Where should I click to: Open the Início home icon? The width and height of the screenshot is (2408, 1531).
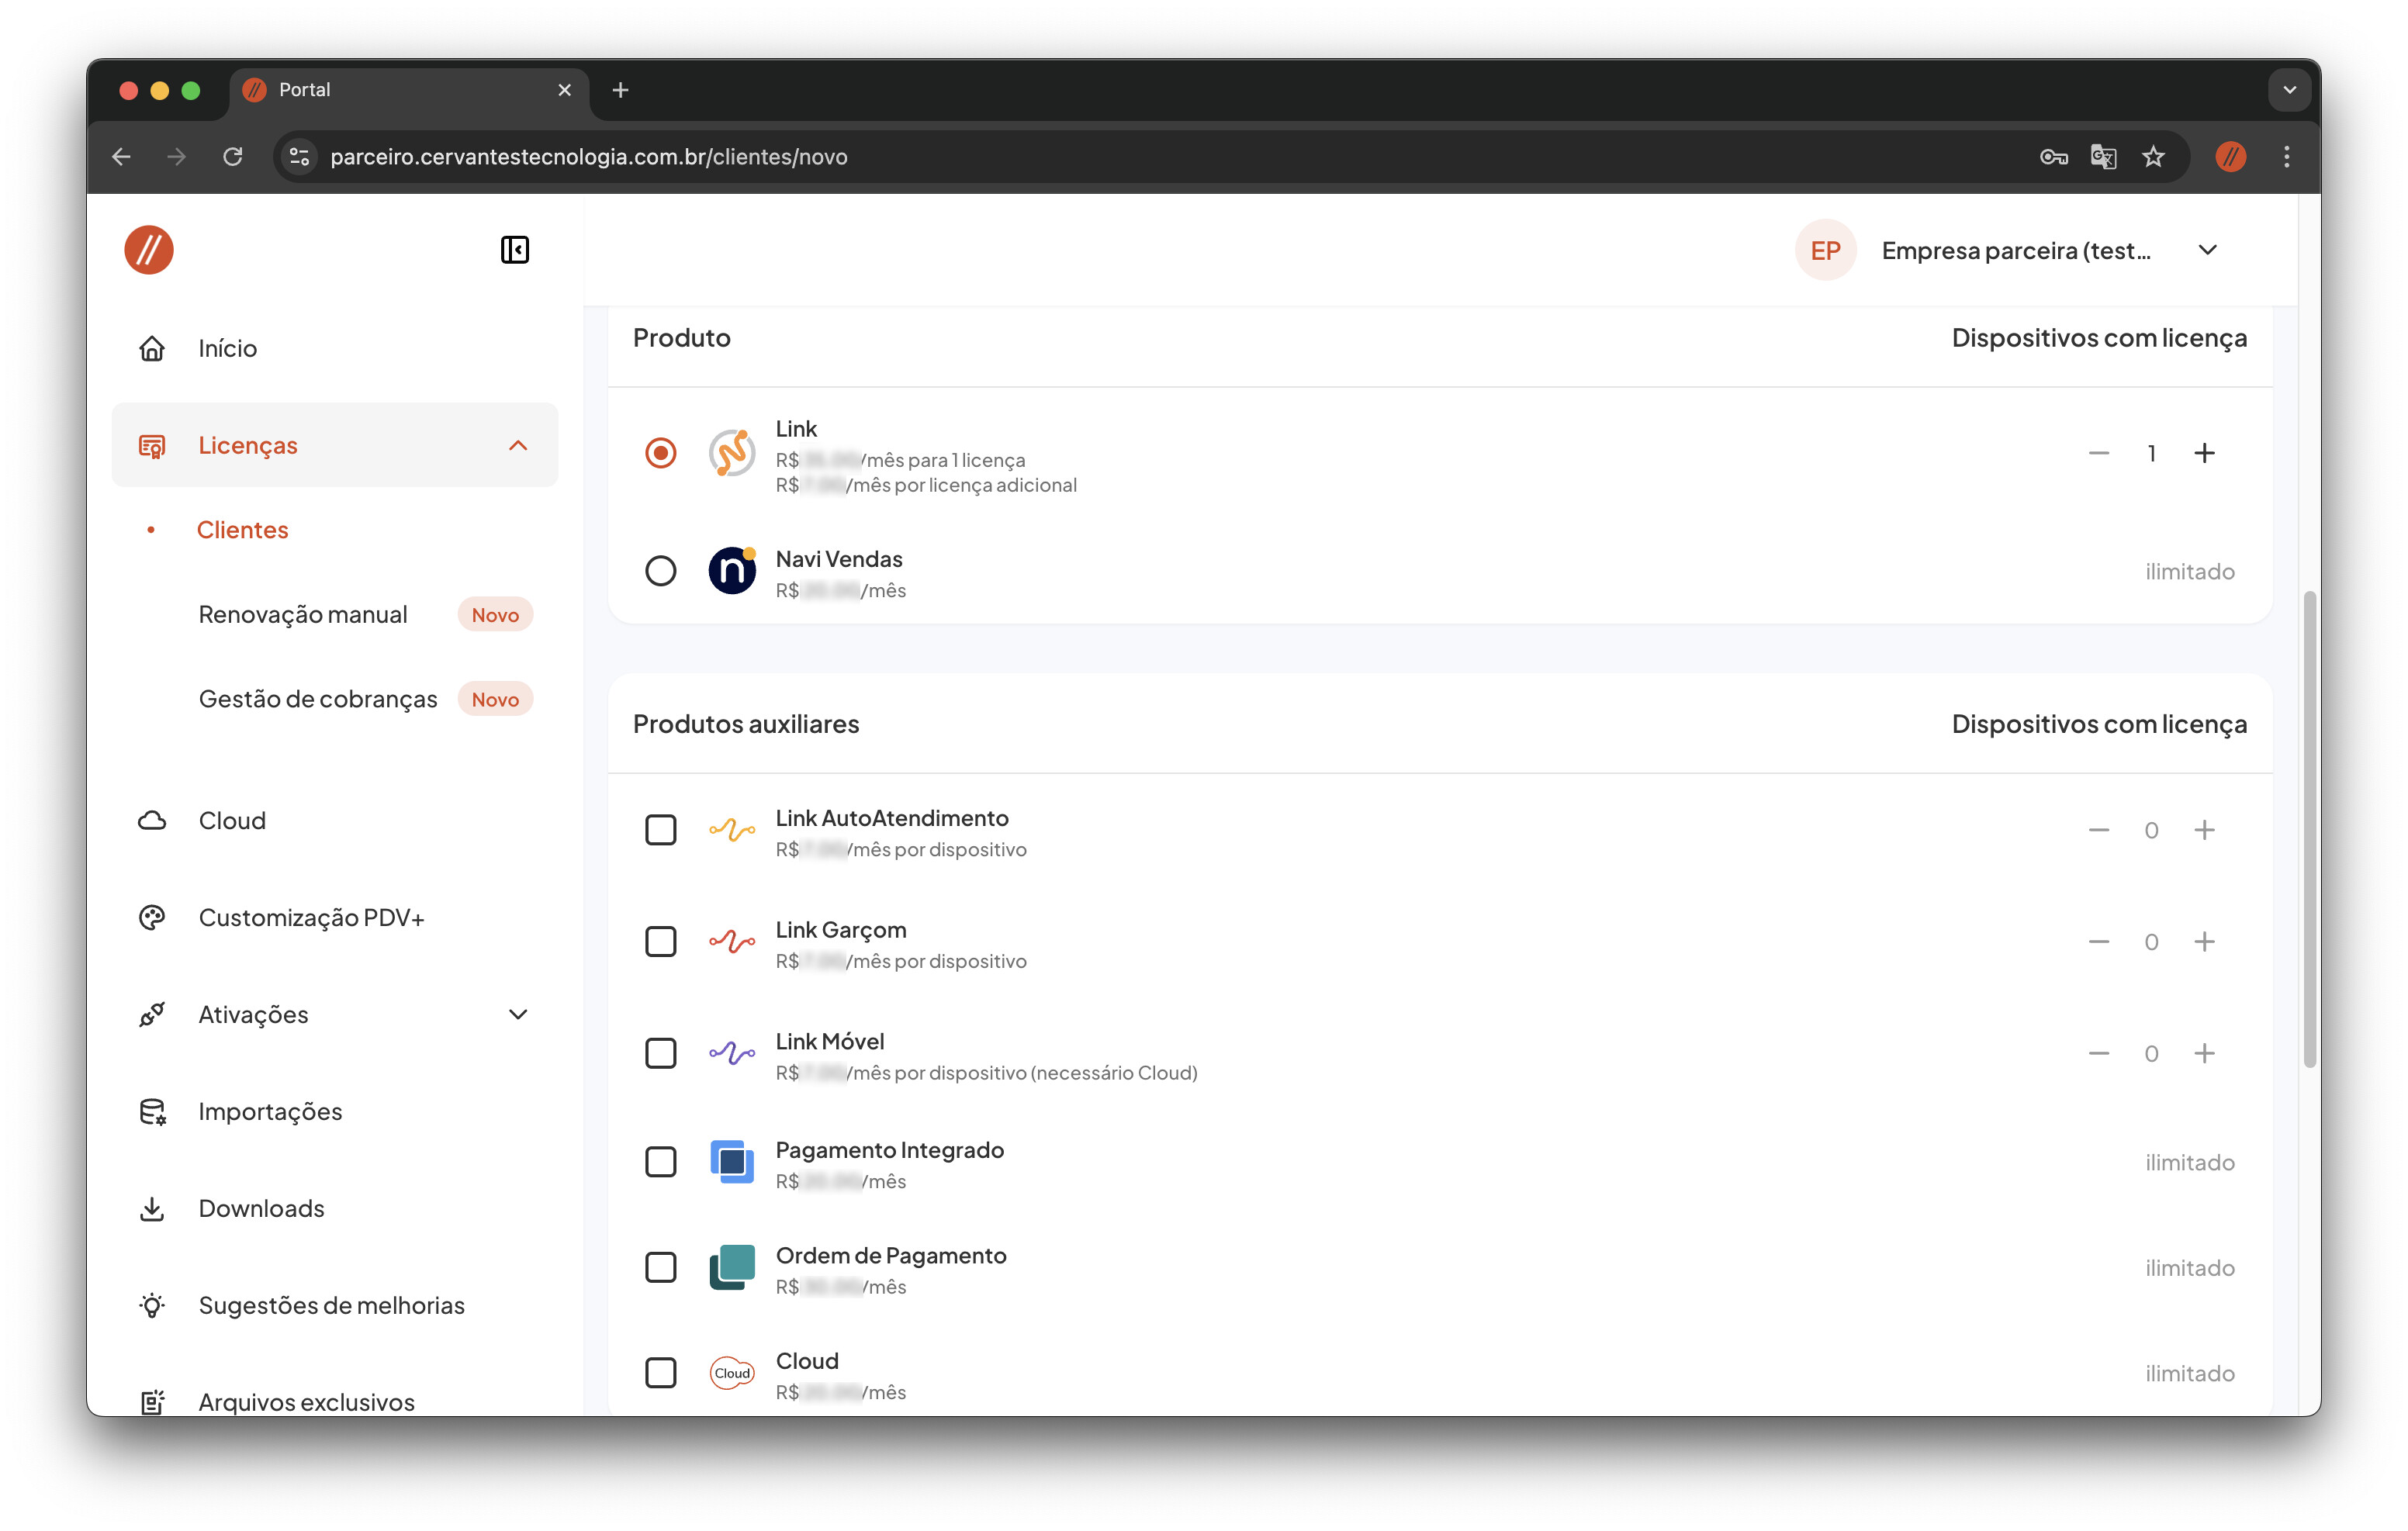pyautogui.click(x=152, y=348)
